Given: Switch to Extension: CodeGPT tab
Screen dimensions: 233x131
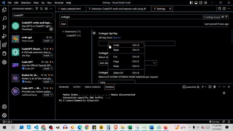Looking at the screenshot, I should (118, 9).
